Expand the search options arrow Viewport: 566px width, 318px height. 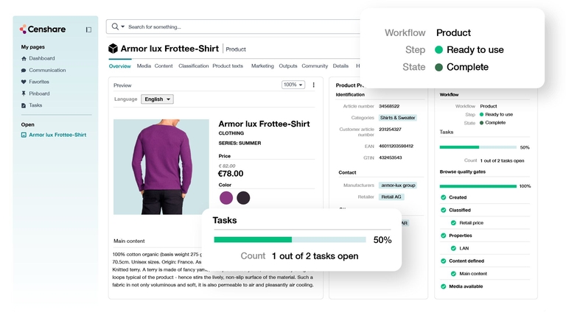pos(123,26)
